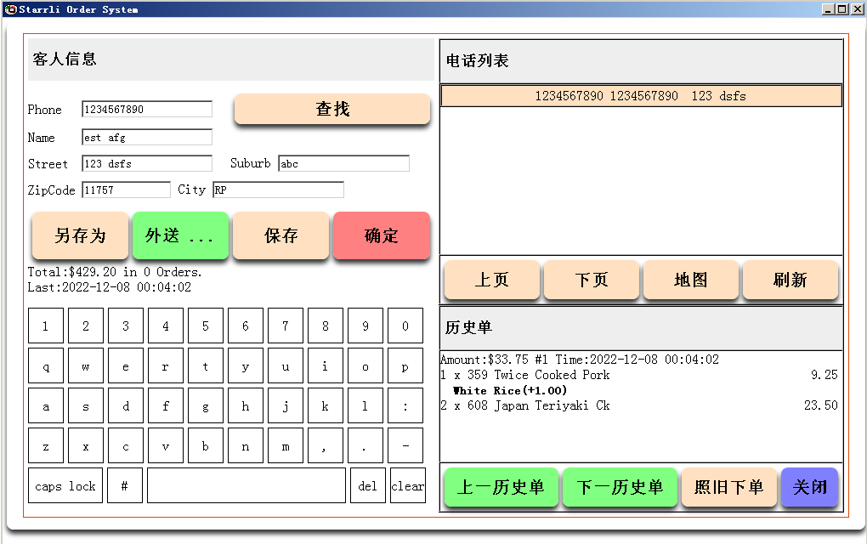867x544 pixels.
Task: Click the 另存为 save-as button
Action: click(x=80, y=235)
